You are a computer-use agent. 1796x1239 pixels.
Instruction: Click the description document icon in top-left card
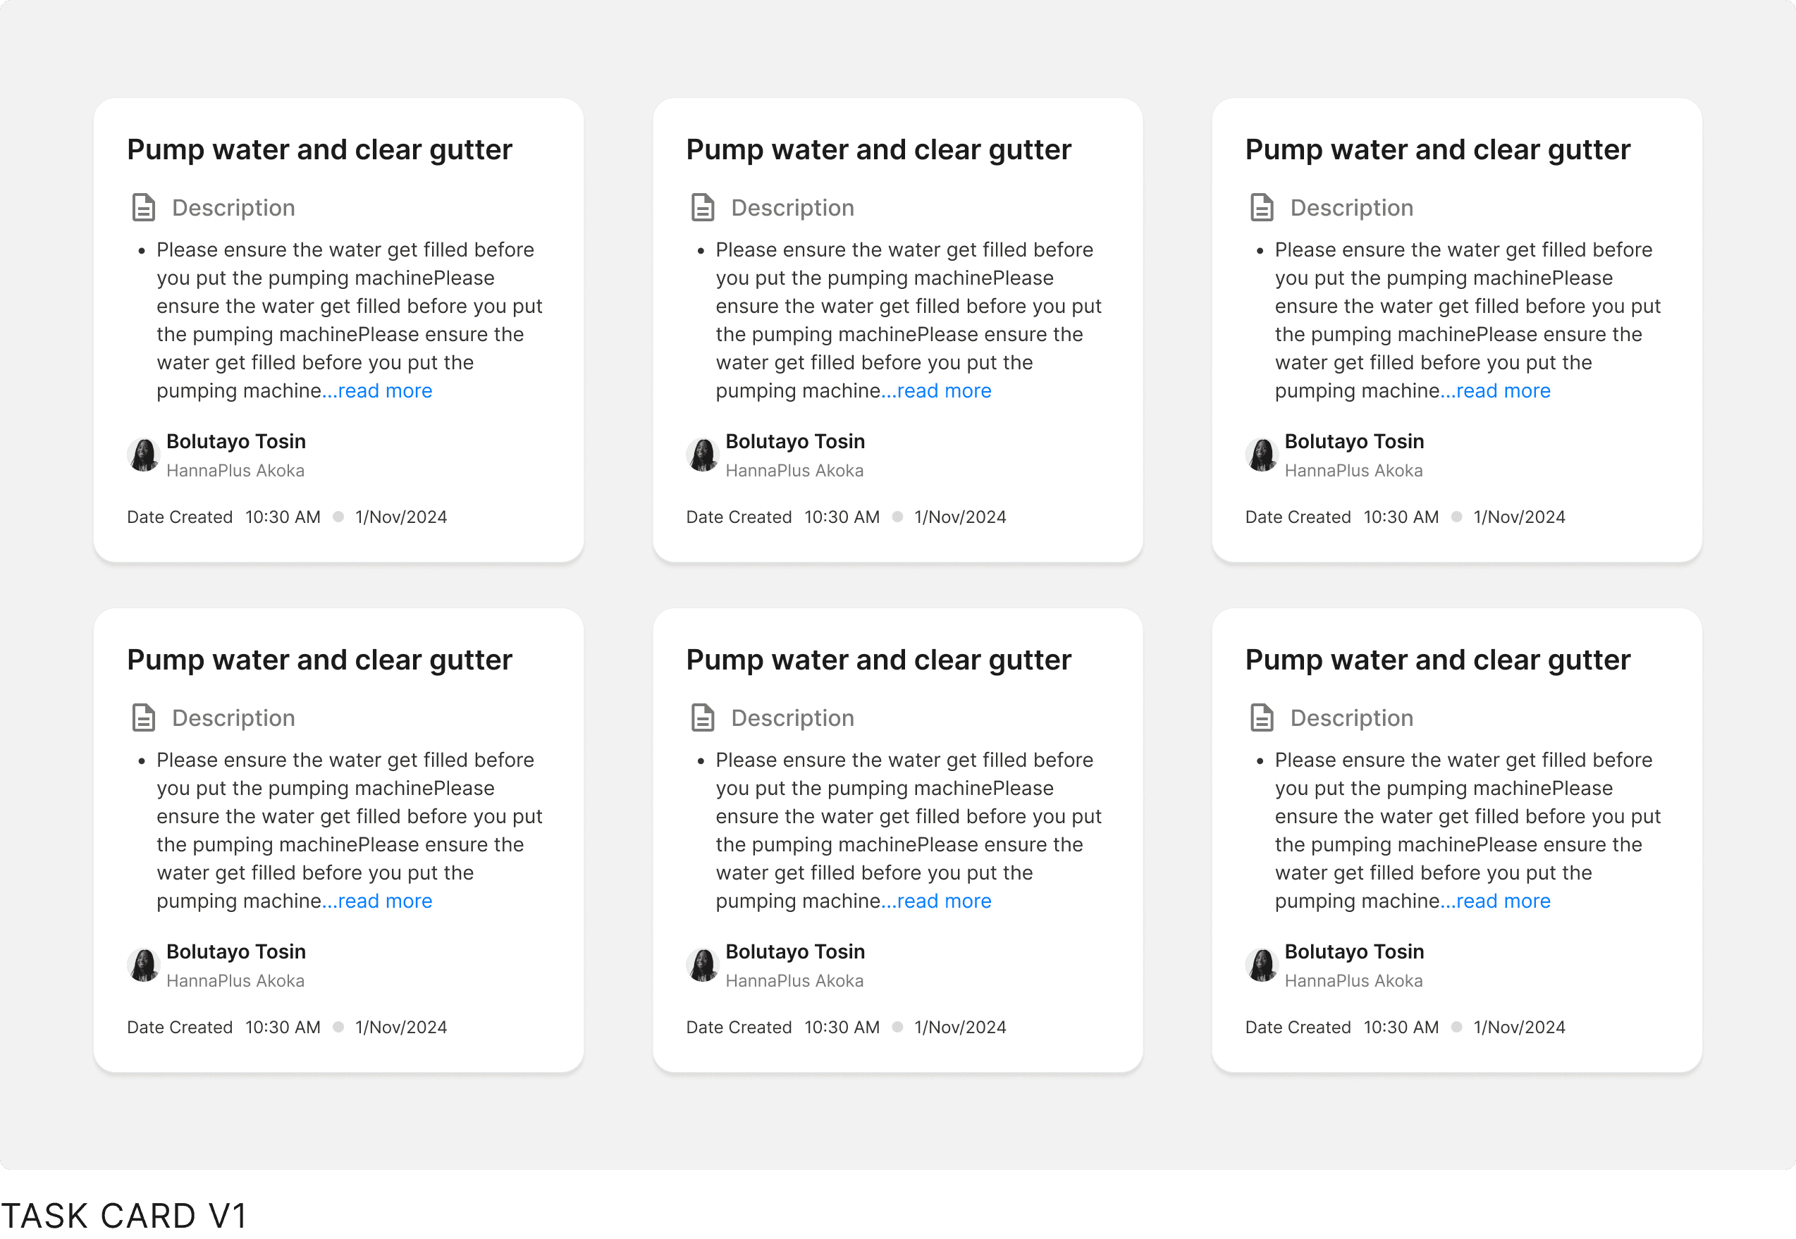[x=144, y=208]
